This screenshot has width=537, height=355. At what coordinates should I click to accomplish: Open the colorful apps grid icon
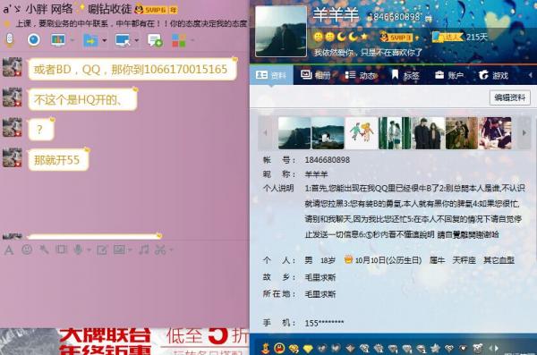point(179,40)
